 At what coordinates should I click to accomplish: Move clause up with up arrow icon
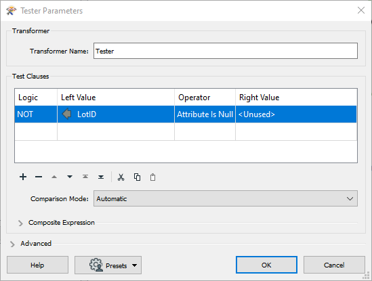(x=54, y=177)
